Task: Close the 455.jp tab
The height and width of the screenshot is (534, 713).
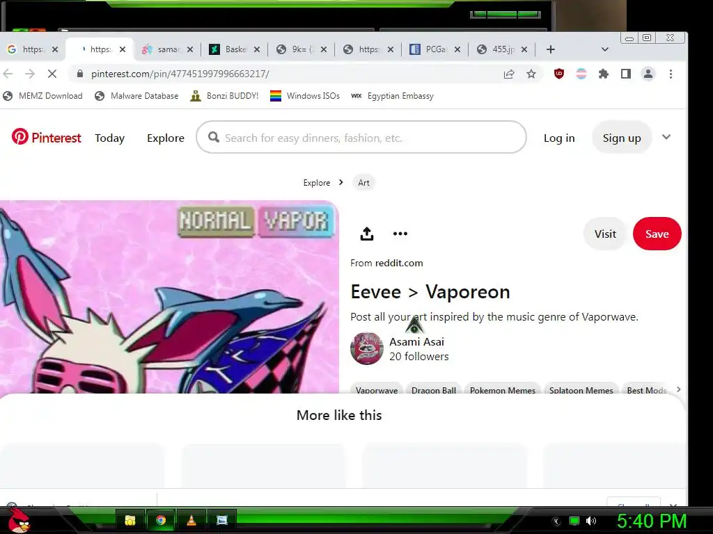Action: [x=524, y=49]
